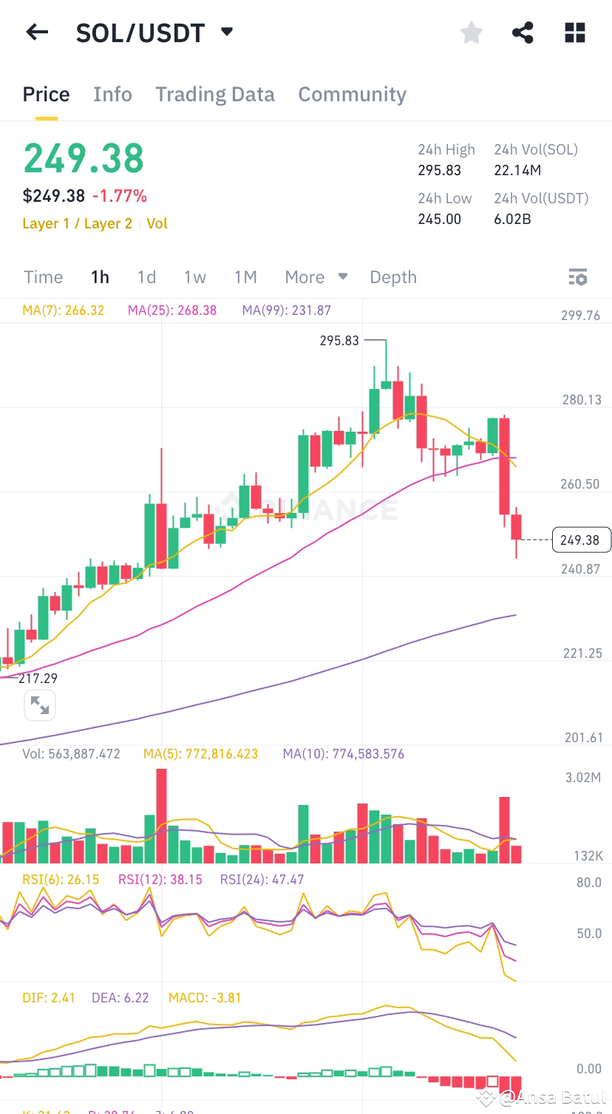Share the SOL/USDT chart

click(x=523, y=32)
